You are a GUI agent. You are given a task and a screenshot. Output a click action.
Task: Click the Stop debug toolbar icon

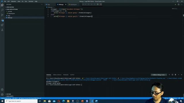[x=101, y=4]
